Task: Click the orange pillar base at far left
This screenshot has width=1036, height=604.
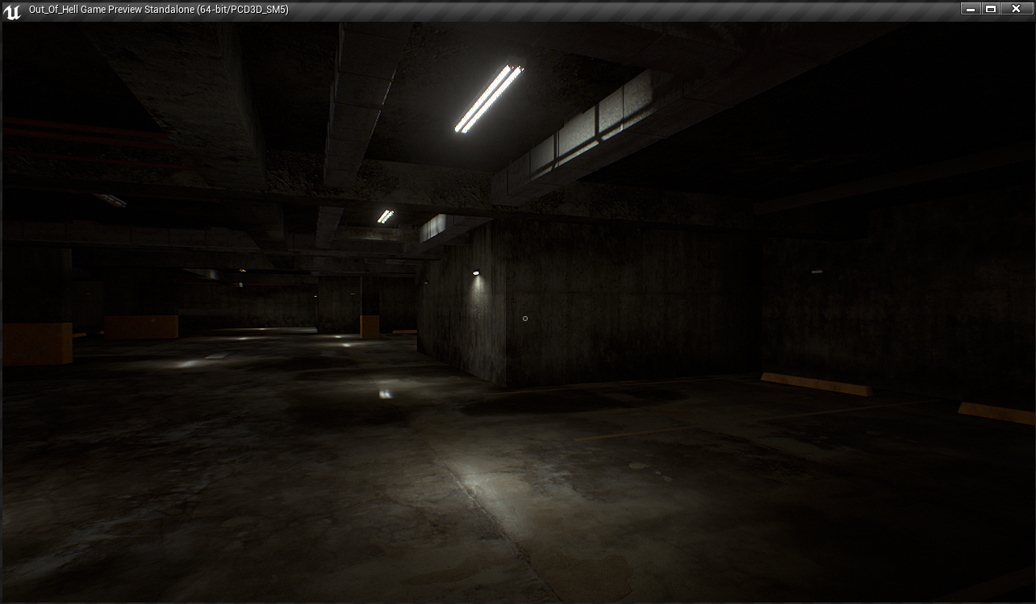Action: coord(37,344)
